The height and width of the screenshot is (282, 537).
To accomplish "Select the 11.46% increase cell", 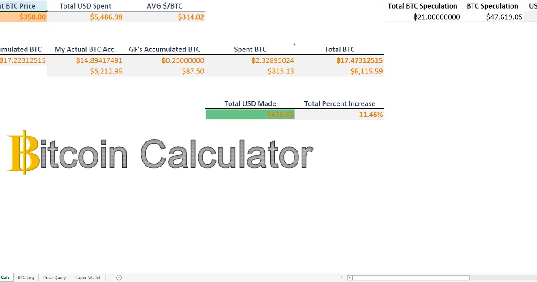I will coord(340,115).
